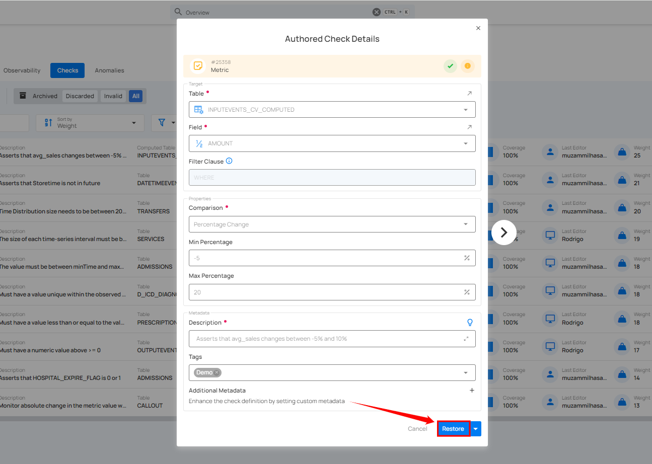Go to next check with arrow button
This screenshot has height=464, width=652.
coord(504,233)
